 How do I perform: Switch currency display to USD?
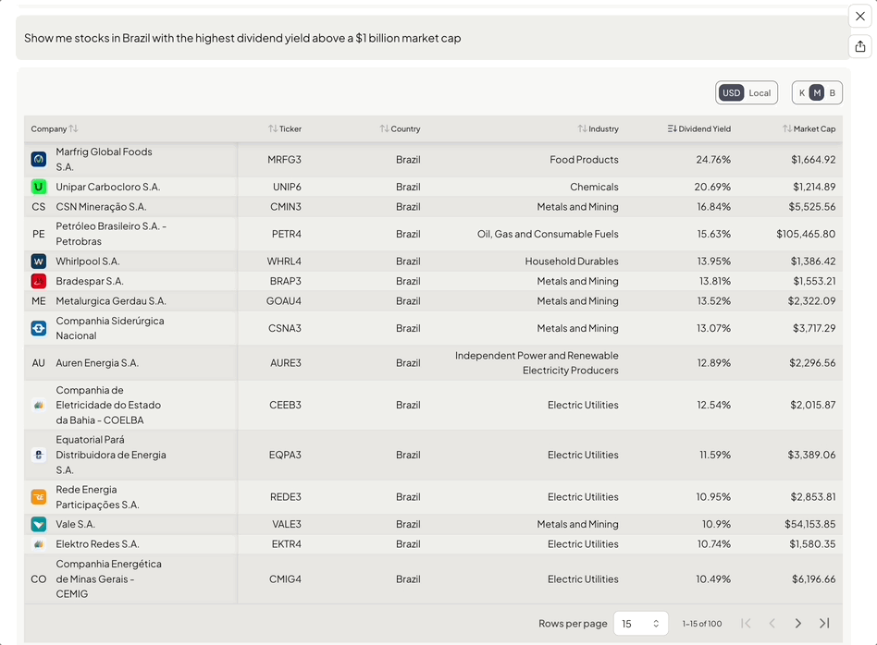point(731,92)
